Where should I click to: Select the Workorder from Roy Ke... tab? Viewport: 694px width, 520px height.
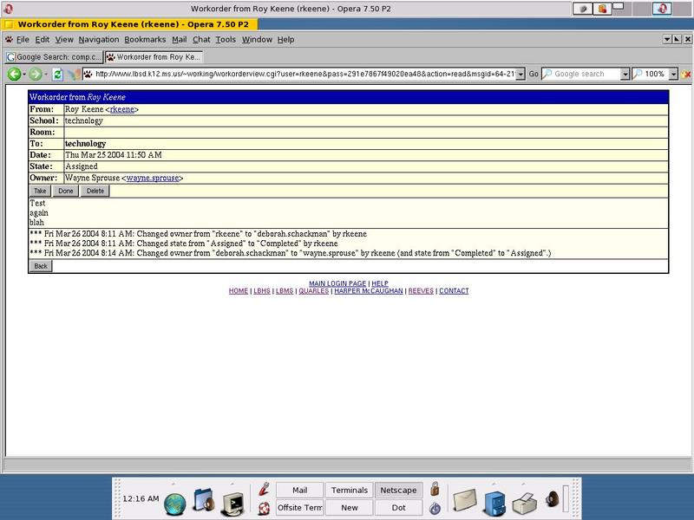(x=154, y=56)
